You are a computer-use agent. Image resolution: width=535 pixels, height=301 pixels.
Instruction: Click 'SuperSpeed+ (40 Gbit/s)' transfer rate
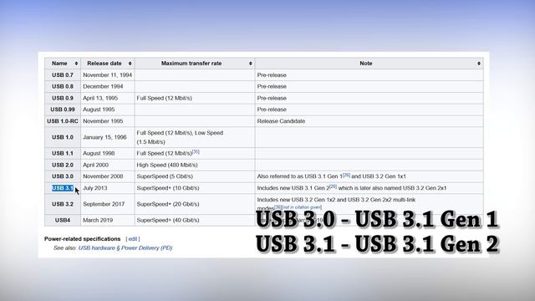168,220
